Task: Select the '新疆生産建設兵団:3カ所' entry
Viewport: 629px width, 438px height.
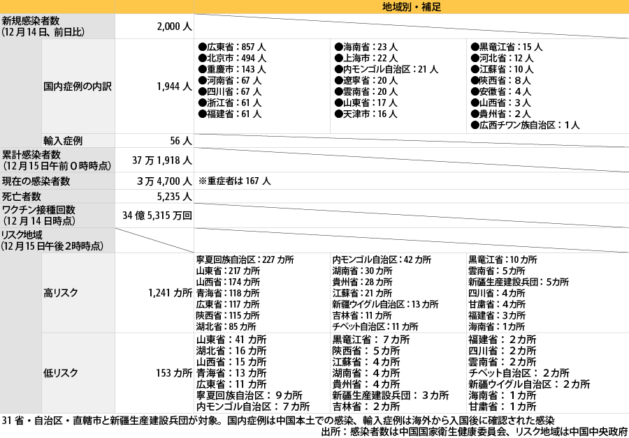Action: (x=390, y=396)
